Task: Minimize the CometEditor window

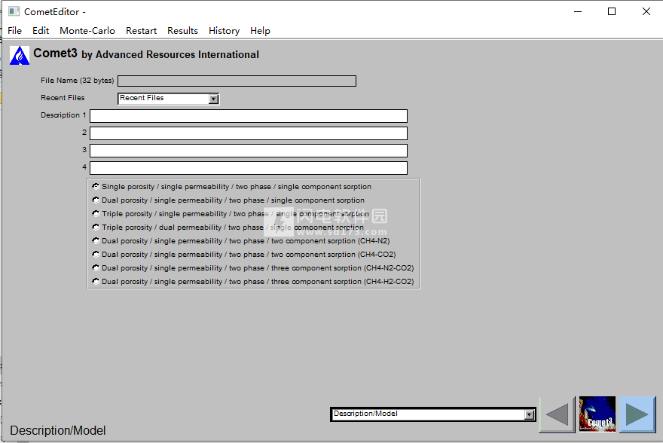Action: (578, 11)
